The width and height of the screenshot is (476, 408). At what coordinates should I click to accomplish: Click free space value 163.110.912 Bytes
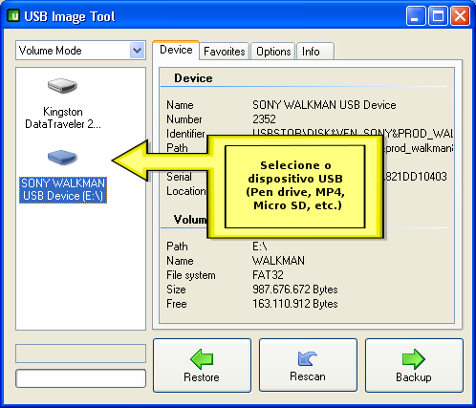[294, 304]
